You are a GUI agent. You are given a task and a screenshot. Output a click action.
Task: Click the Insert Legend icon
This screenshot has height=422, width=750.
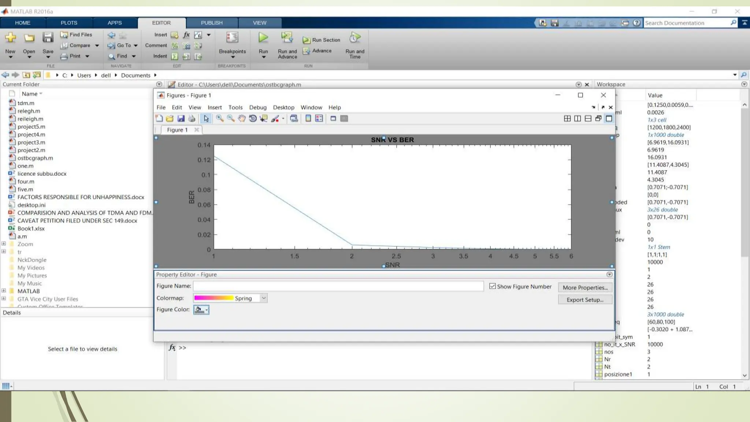(x=319, y=118)
